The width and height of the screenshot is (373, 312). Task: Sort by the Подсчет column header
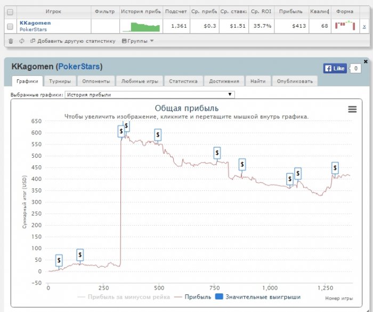pos(176,11)
